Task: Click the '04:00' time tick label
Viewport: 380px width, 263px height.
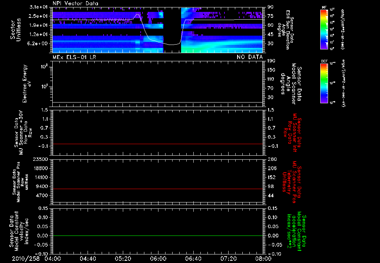Action: (x=53, y=259)
